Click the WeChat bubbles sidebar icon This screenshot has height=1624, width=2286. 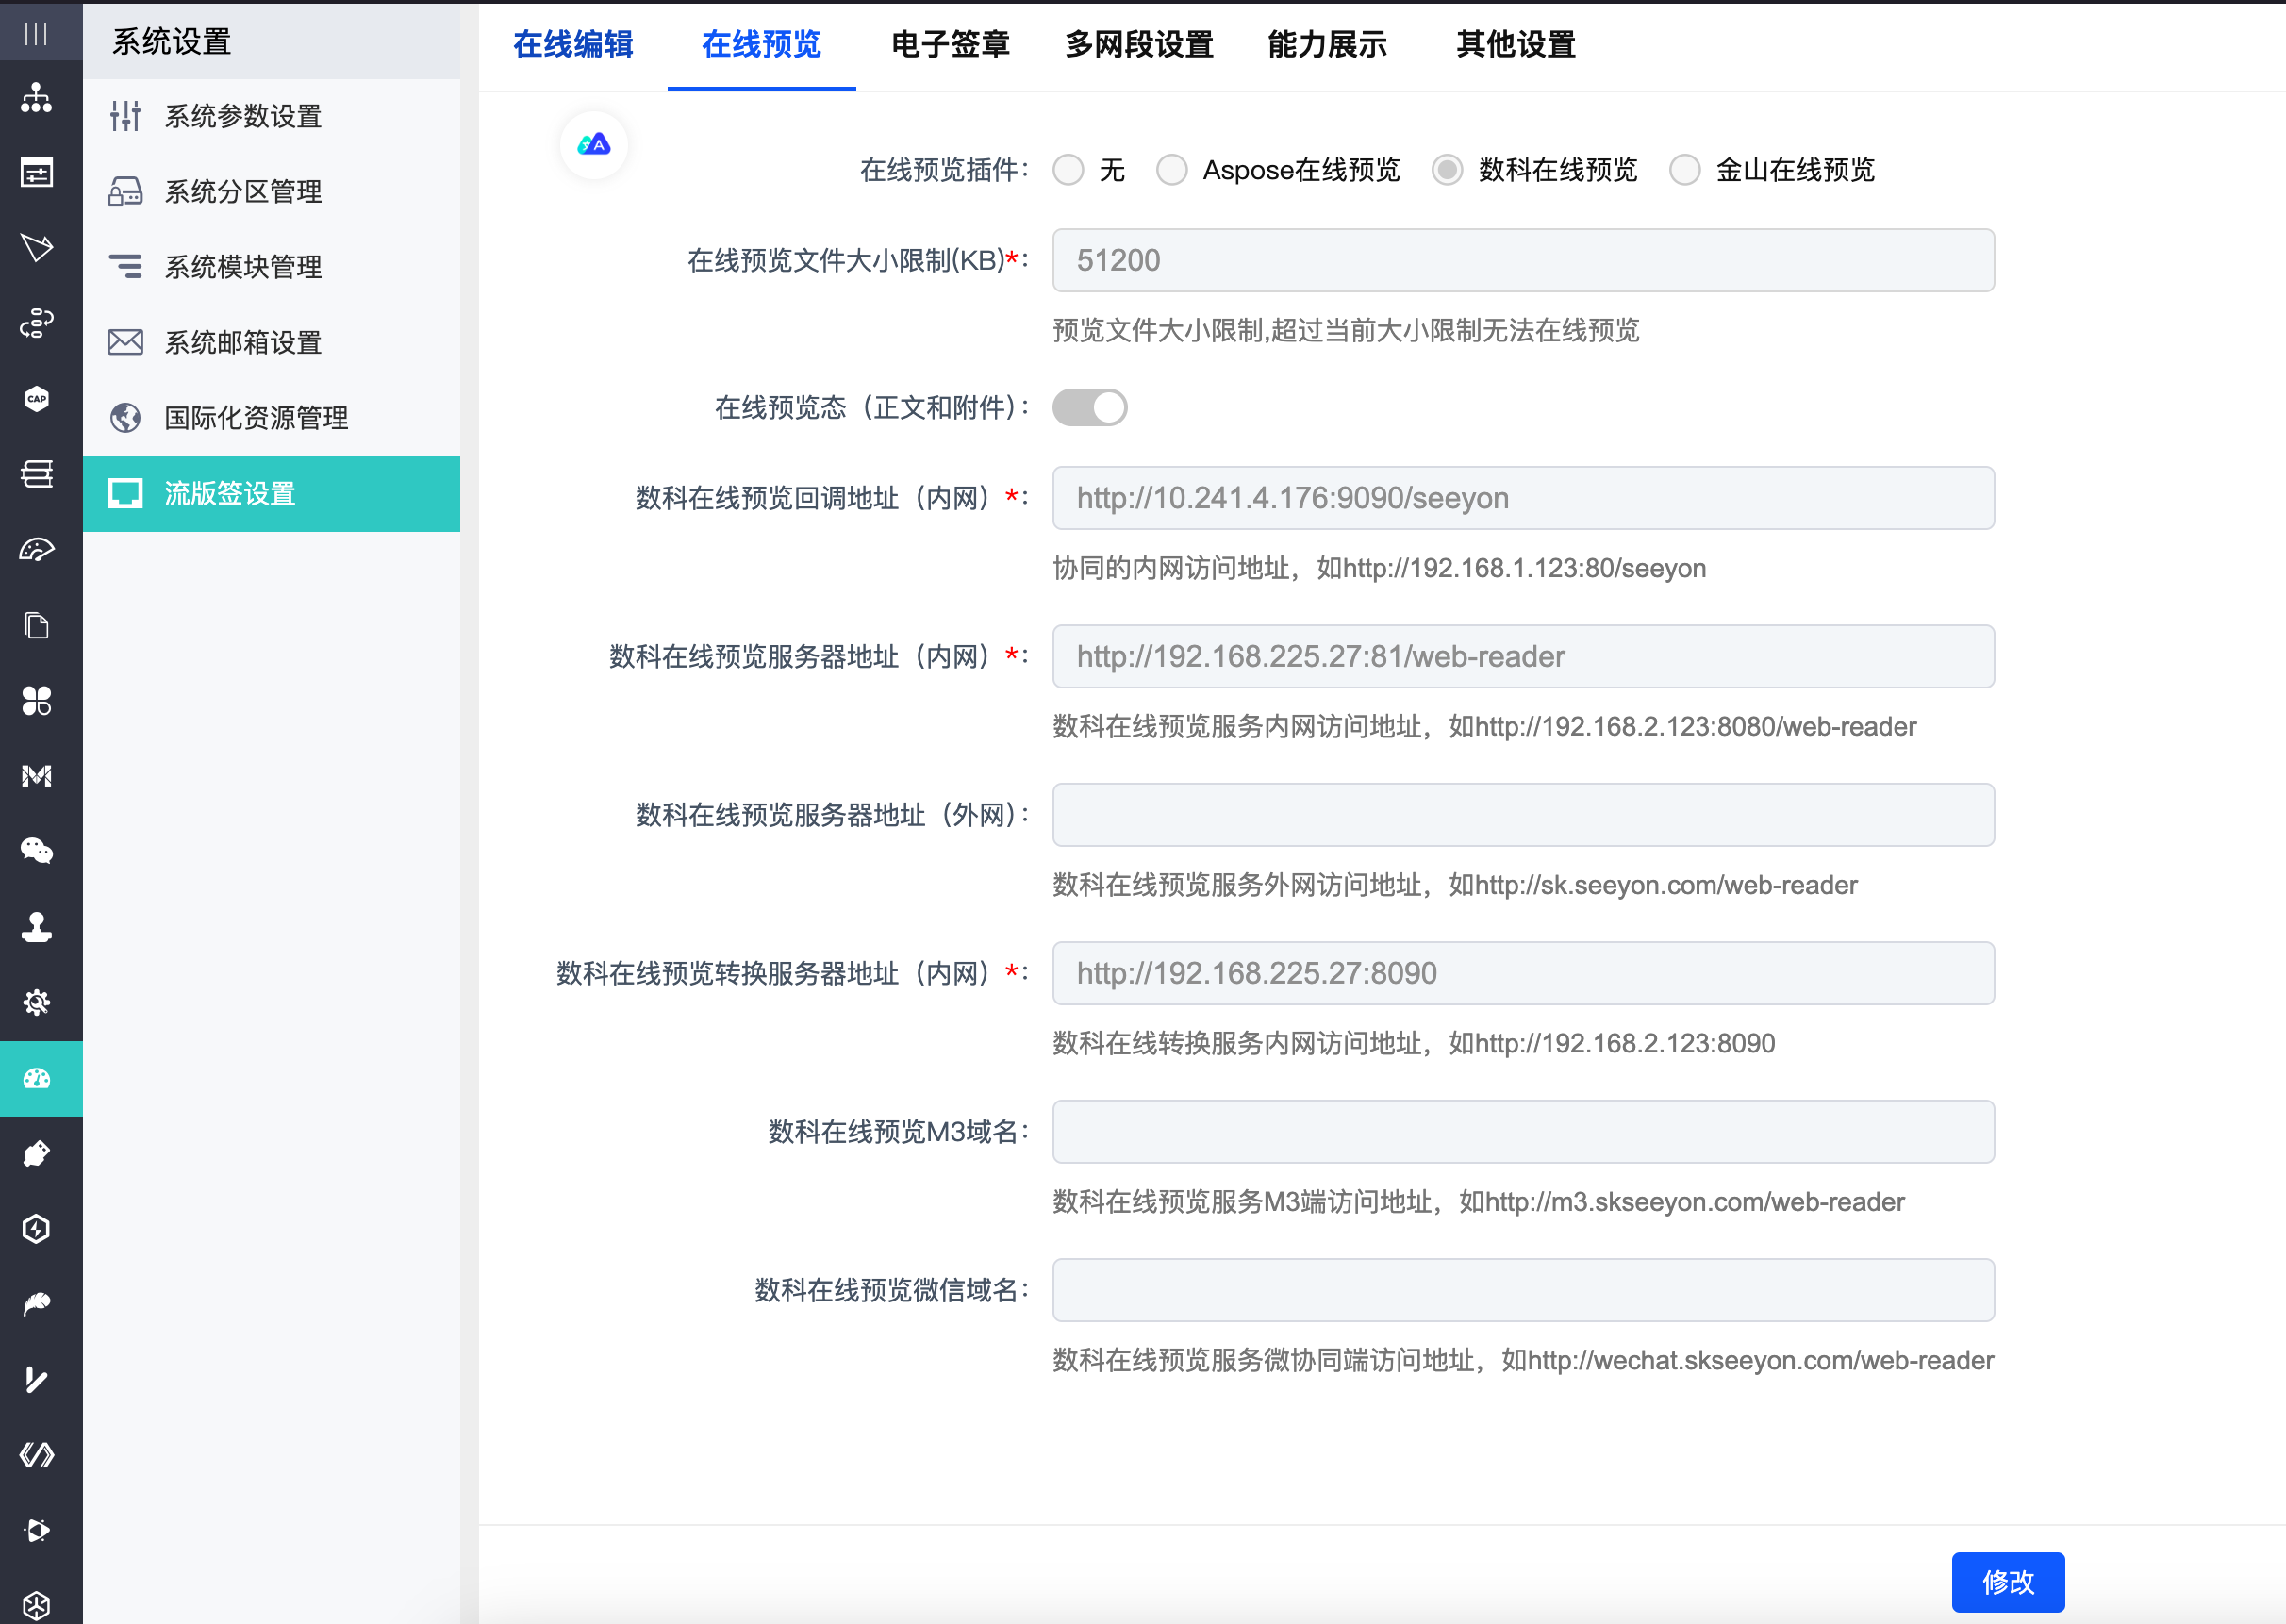(37, 851)
